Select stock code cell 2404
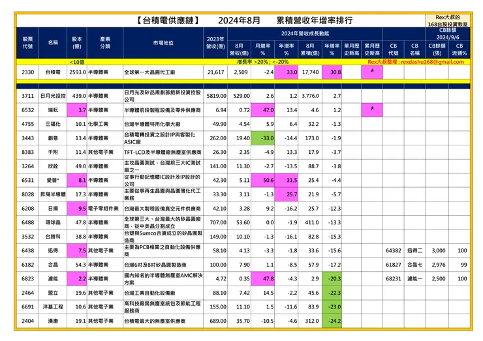 pyautogui.click(x=27, y=321)
